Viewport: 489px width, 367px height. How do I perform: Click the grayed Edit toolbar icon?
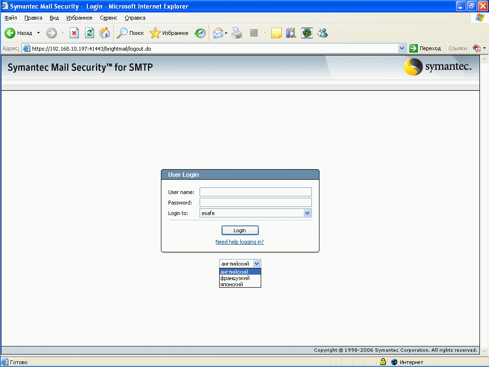tap(254, 33)
